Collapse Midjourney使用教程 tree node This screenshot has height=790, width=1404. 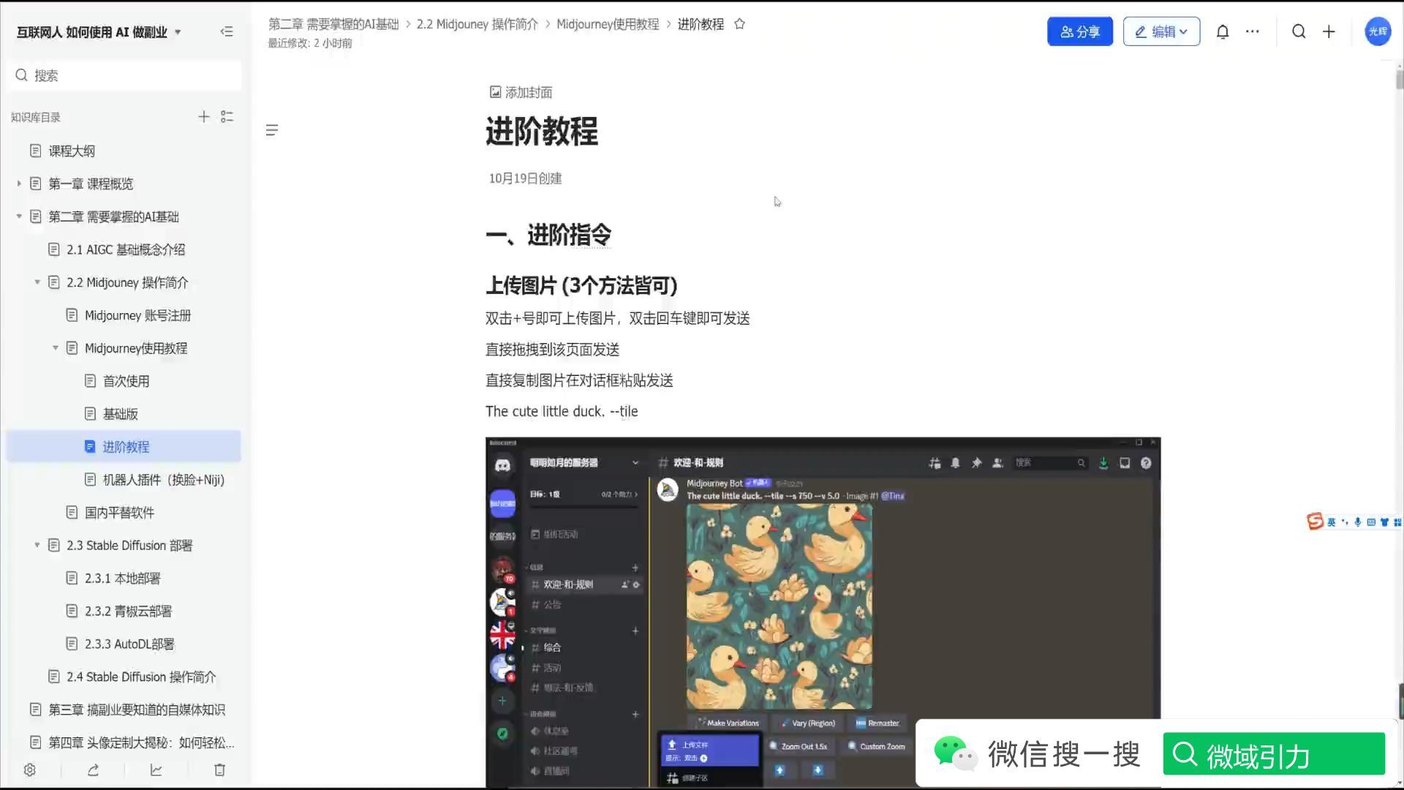[56, 348]
